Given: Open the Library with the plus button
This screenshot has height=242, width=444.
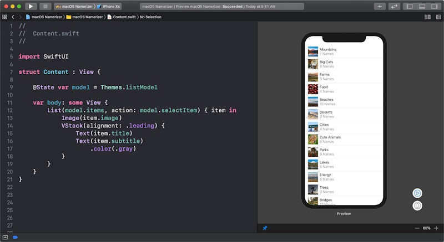Looking at the screenshot, I should pyautogui.click(x=380, y=7).
